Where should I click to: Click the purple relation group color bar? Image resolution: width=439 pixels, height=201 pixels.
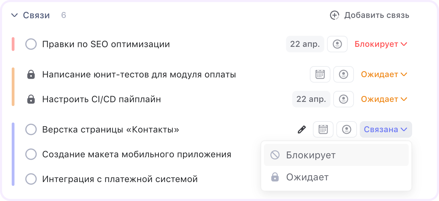tap(13, 154)
